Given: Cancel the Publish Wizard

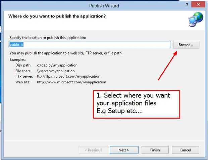Looking at the screenshot, I should point(185,150).
